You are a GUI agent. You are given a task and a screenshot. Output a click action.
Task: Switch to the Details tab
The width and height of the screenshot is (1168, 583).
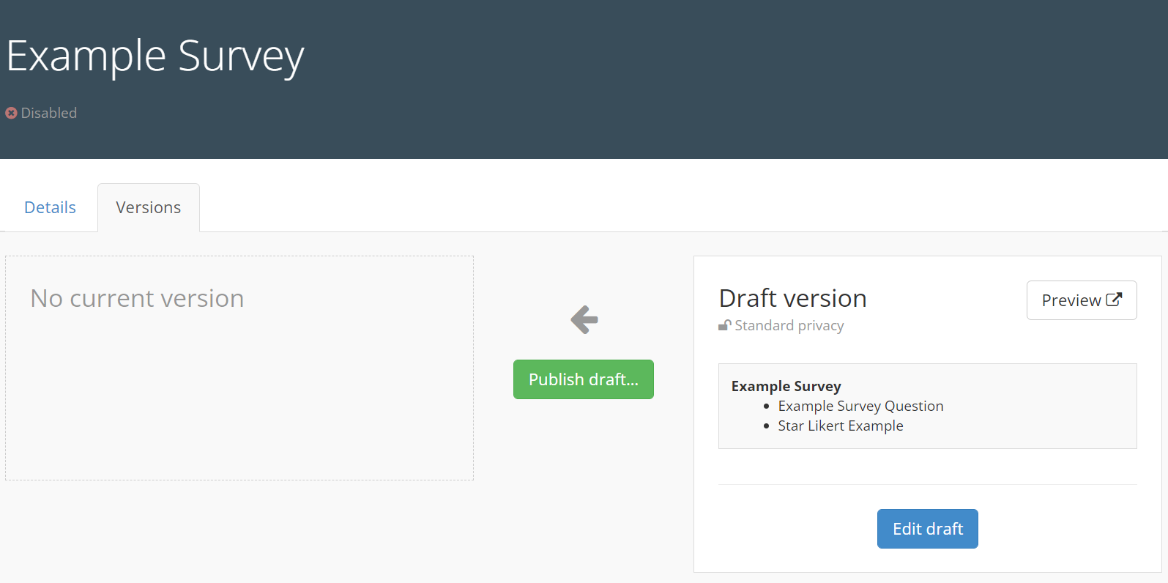(50, 207)
